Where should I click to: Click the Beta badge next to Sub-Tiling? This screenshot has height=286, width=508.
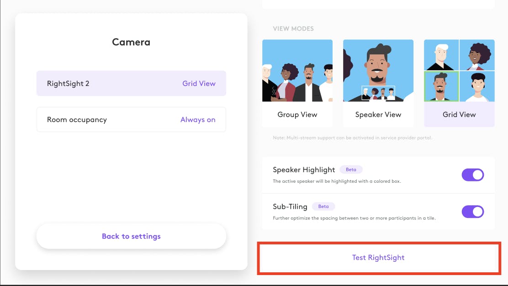pos(323,207)
